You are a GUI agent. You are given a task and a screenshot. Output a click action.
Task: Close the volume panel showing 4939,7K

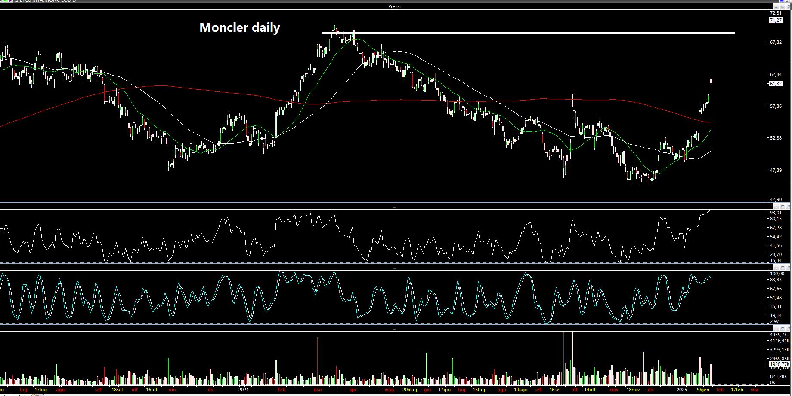point(789,328)
